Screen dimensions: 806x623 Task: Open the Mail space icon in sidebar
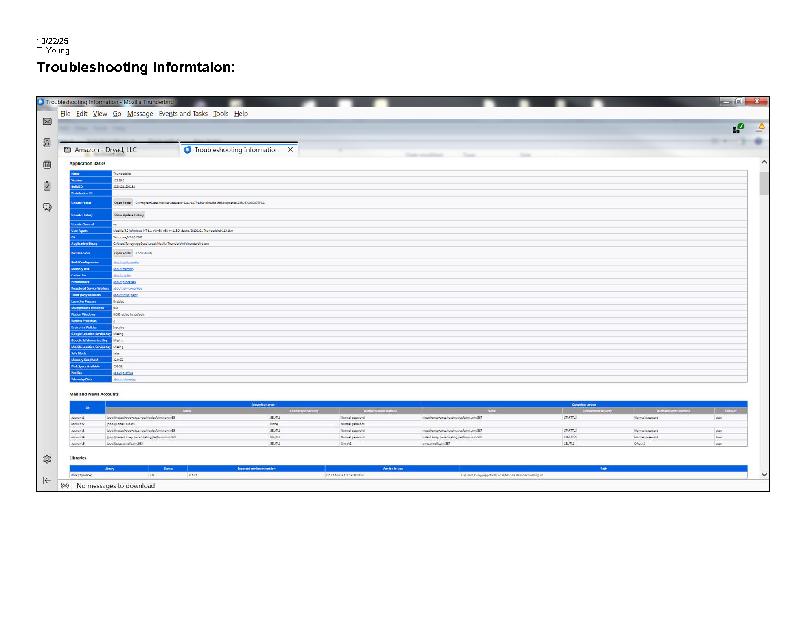click(47, 122)
